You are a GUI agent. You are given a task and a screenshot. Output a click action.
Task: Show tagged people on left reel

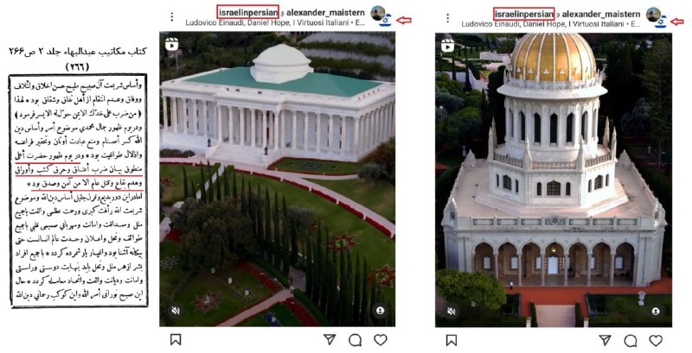[x=380, y=311]
